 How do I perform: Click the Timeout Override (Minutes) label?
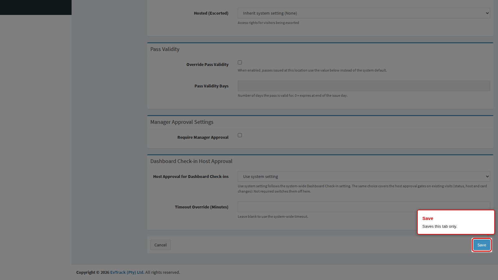[x=202, y=207]
